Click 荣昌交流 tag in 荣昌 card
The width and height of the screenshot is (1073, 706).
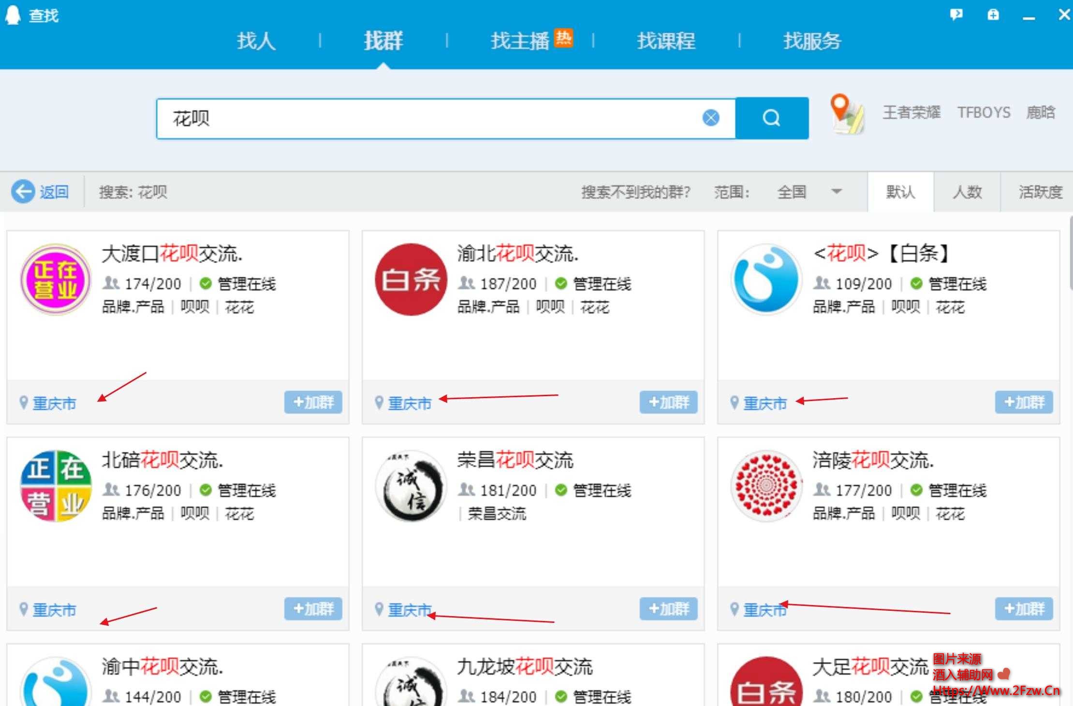[497, 513]
